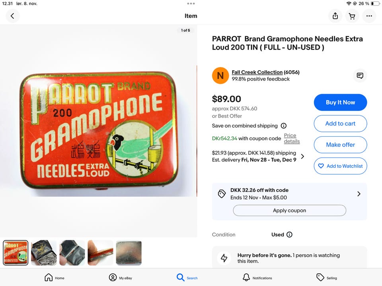Tap the back arrow button
Viewport: 382px width, 286px height.
pyautogui.click(x=12, y=16)
